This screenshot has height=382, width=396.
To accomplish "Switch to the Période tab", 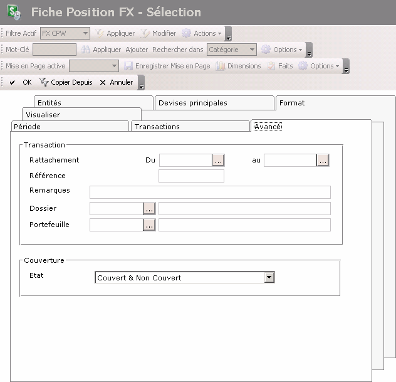I will (x=27, y=127).
